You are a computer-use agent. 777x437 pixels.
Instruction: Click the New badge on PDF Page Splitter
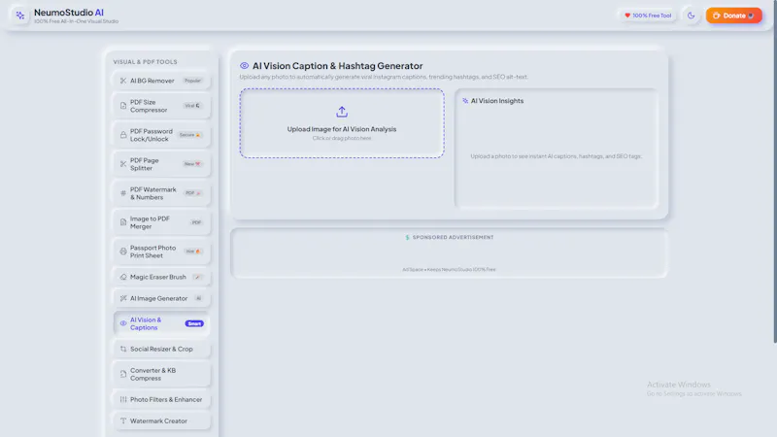coord(192,164)
